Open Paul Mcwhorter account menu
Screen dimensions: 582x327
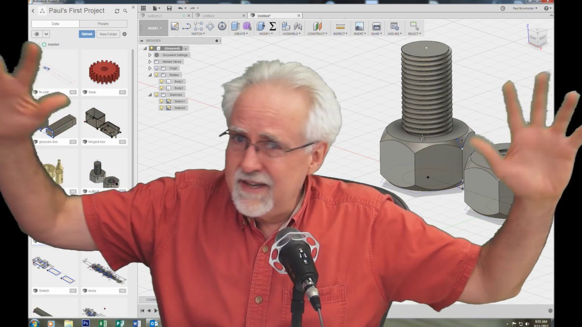[525, 8]
